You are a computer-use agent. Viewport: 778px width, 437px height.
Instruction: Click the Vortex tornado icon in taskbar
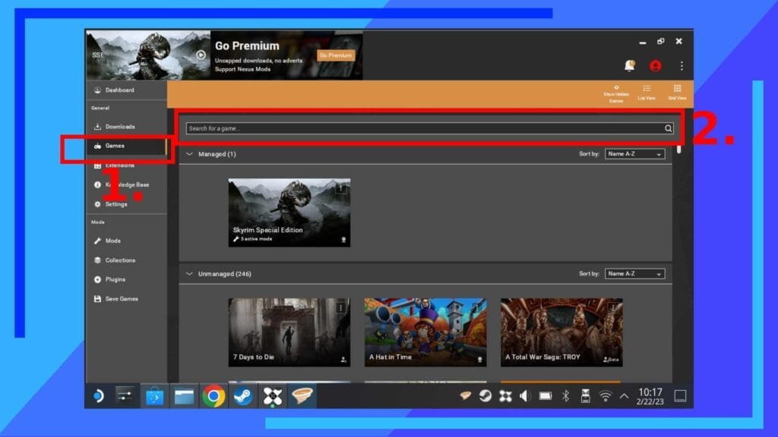click(x=302, y=396)
